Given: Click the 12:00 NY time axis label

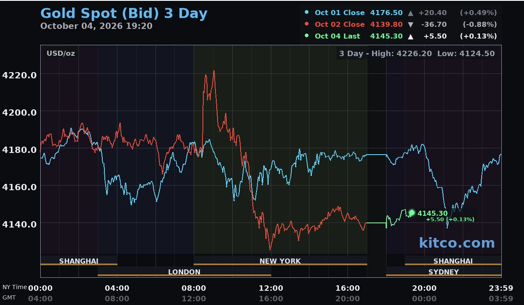Looking at the screenshot, I should (x=271, y=288).
